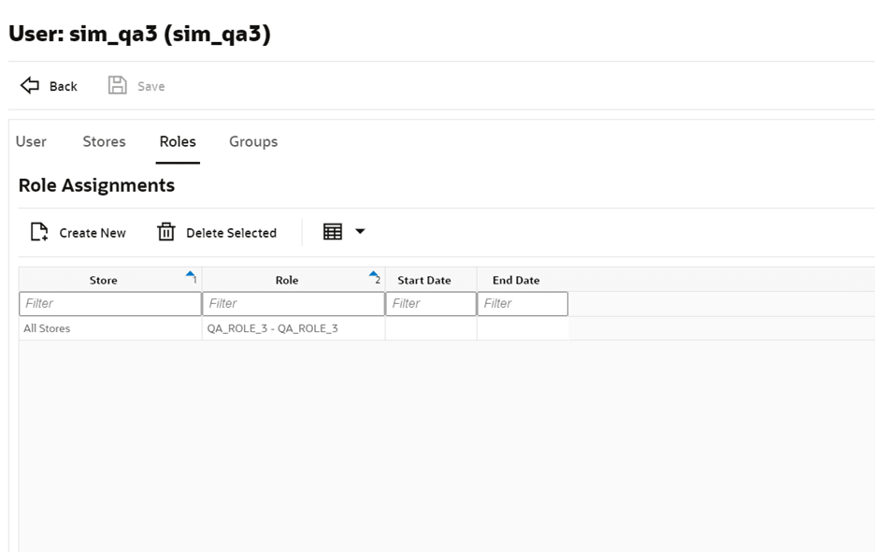The width and height of the screenshot is (875, 552).
Task: Click the Start Date filter field
Action: click(430, 303)
